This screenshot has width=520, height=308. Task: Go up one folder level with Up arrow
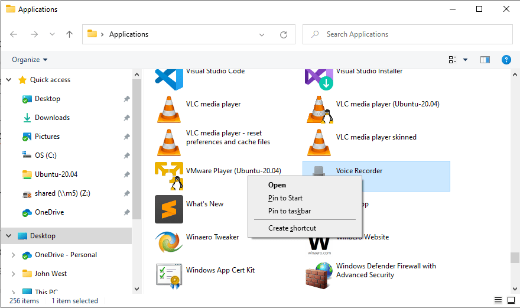coord(70,34)
